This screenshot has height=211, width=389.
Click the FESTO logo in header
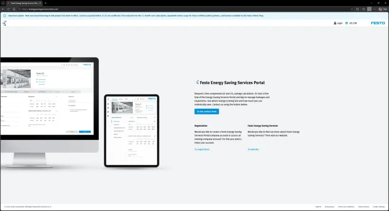point(378,23)
